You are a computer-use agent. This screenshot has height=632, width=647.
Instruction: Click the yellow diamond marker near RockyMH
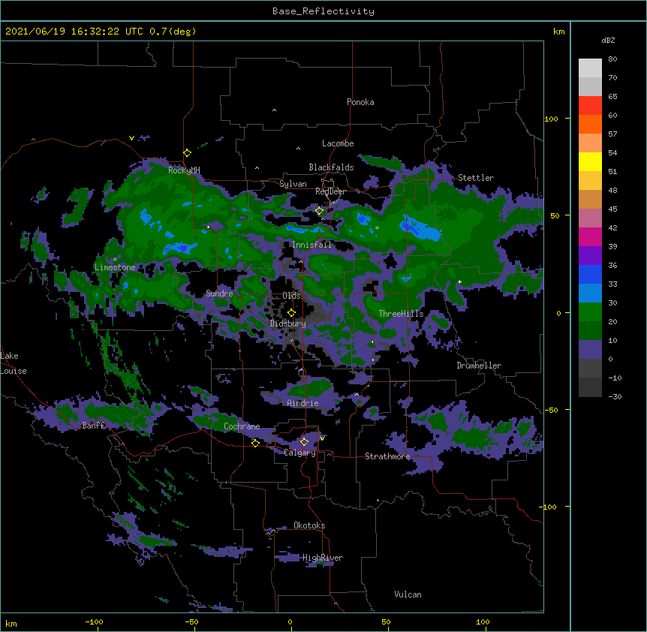click(x=187, y=153)
